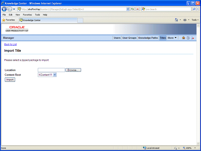Click the Content Root label

13,75
